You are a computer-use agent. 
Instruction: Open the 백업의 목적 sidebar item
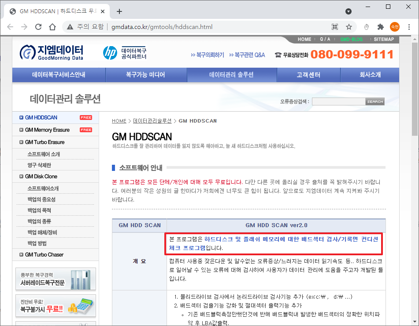(x=39, y=210)
